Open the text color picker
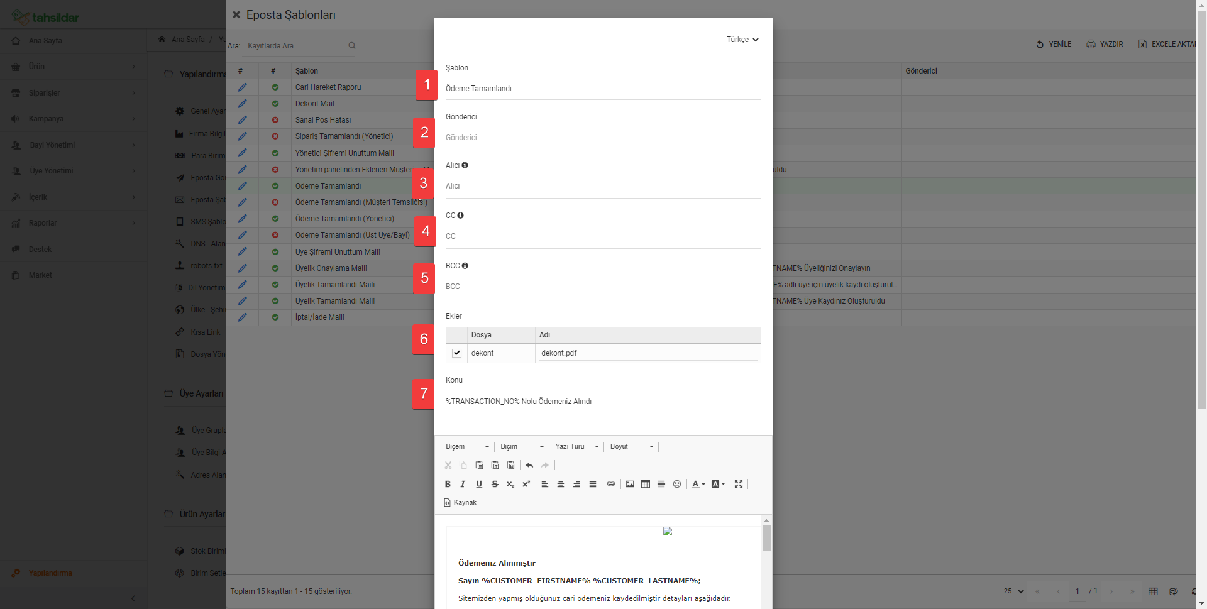 (698, 484)
